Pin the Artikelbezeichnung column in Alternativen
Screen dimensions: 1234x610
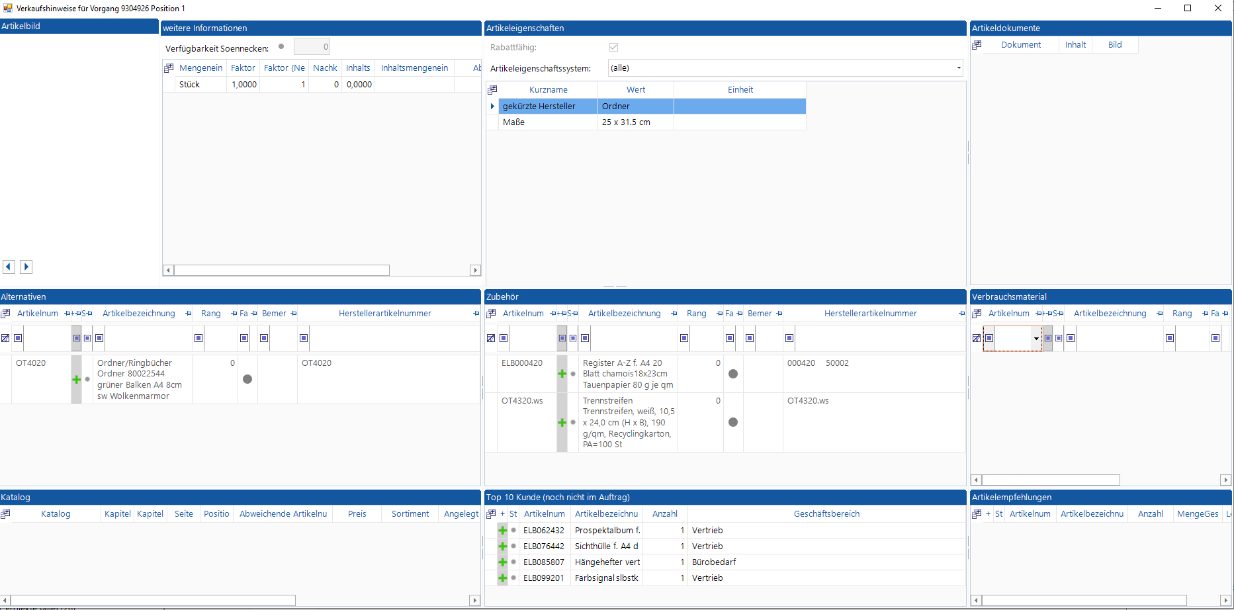pos(189,314)
